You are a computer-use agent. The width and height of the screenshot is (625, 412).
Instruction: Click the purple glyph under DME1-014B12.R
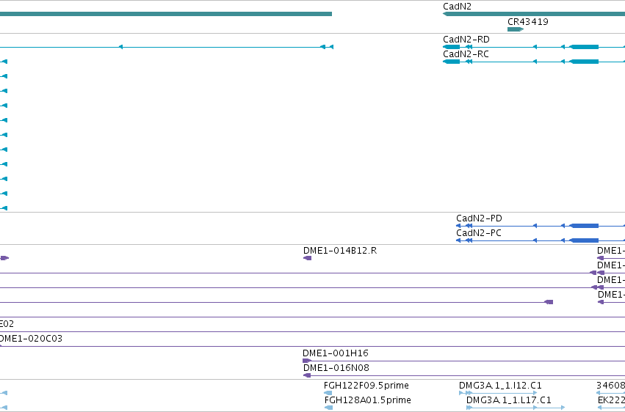[307, 258]
